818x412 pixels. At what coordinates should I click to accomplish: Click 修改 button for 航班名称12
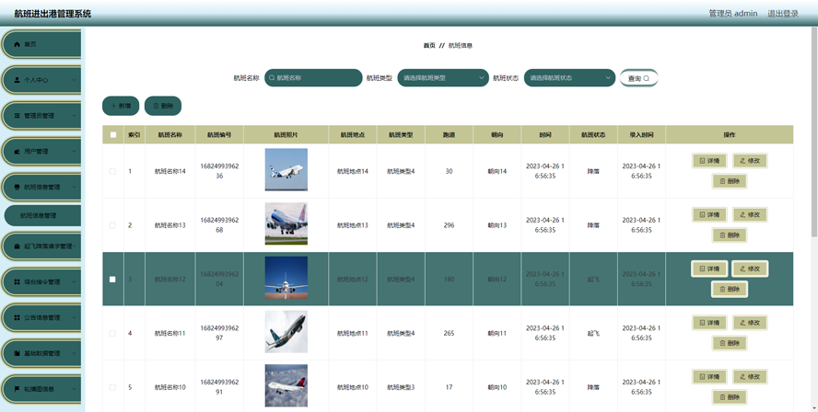coord(750,269)
